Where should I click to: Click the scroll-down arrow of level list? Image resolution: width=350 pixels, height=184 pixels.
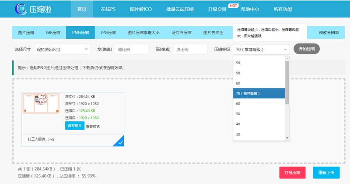[287, 138]
